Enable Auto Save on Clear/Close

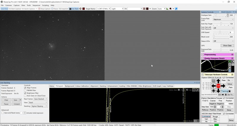[25, 95]
